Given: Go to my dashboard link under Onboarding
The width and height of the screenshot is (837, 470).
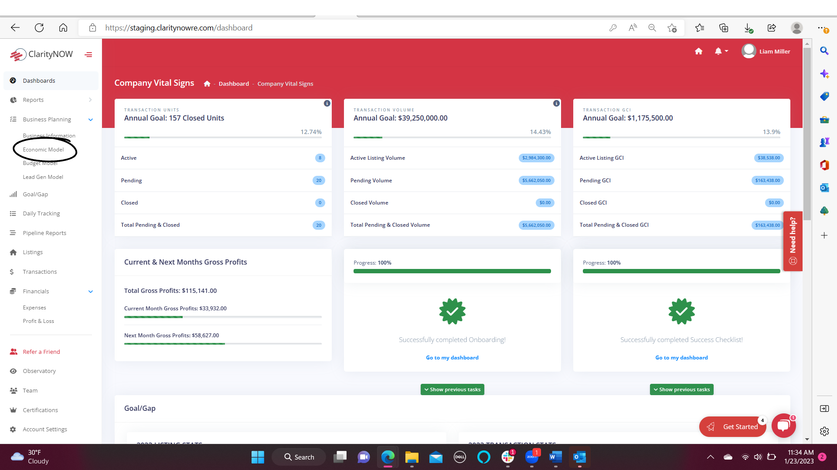Looking at the screenshot, I should click(453, 358).
